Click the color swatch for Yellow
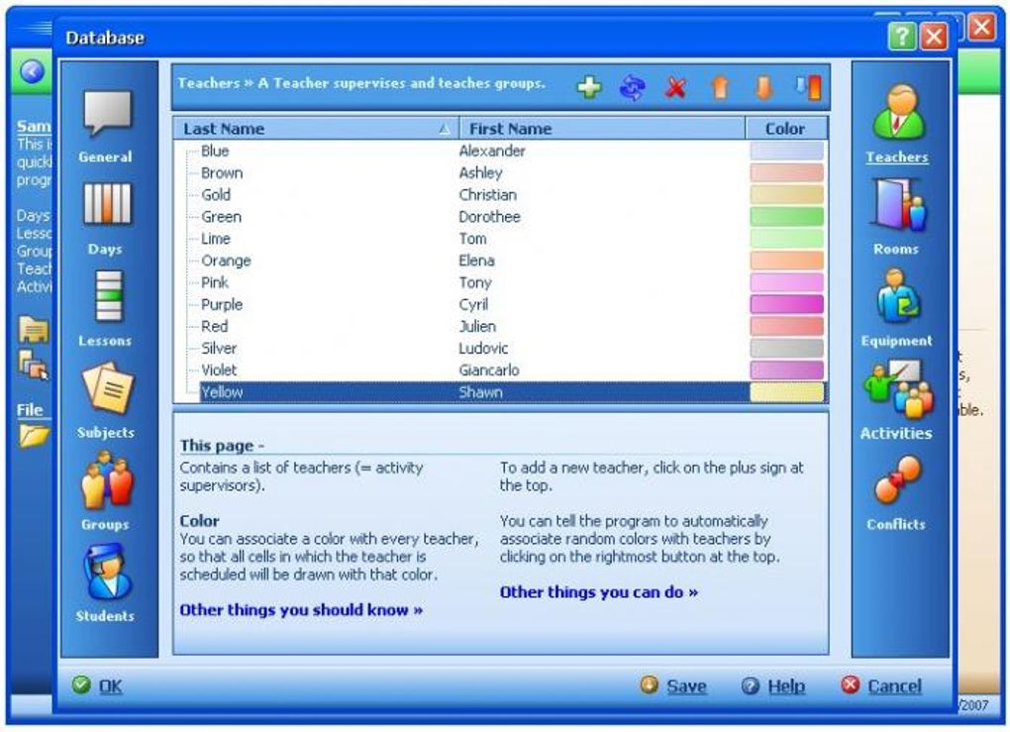 [x=786, y=392]
